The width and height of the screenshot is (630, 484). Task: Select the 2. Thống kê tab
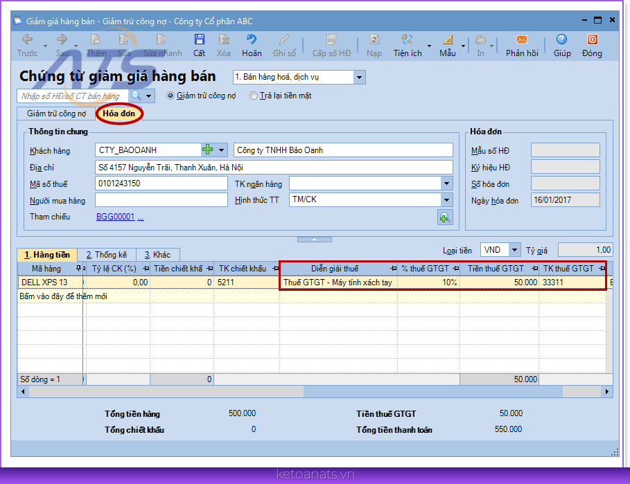(107, 254)
